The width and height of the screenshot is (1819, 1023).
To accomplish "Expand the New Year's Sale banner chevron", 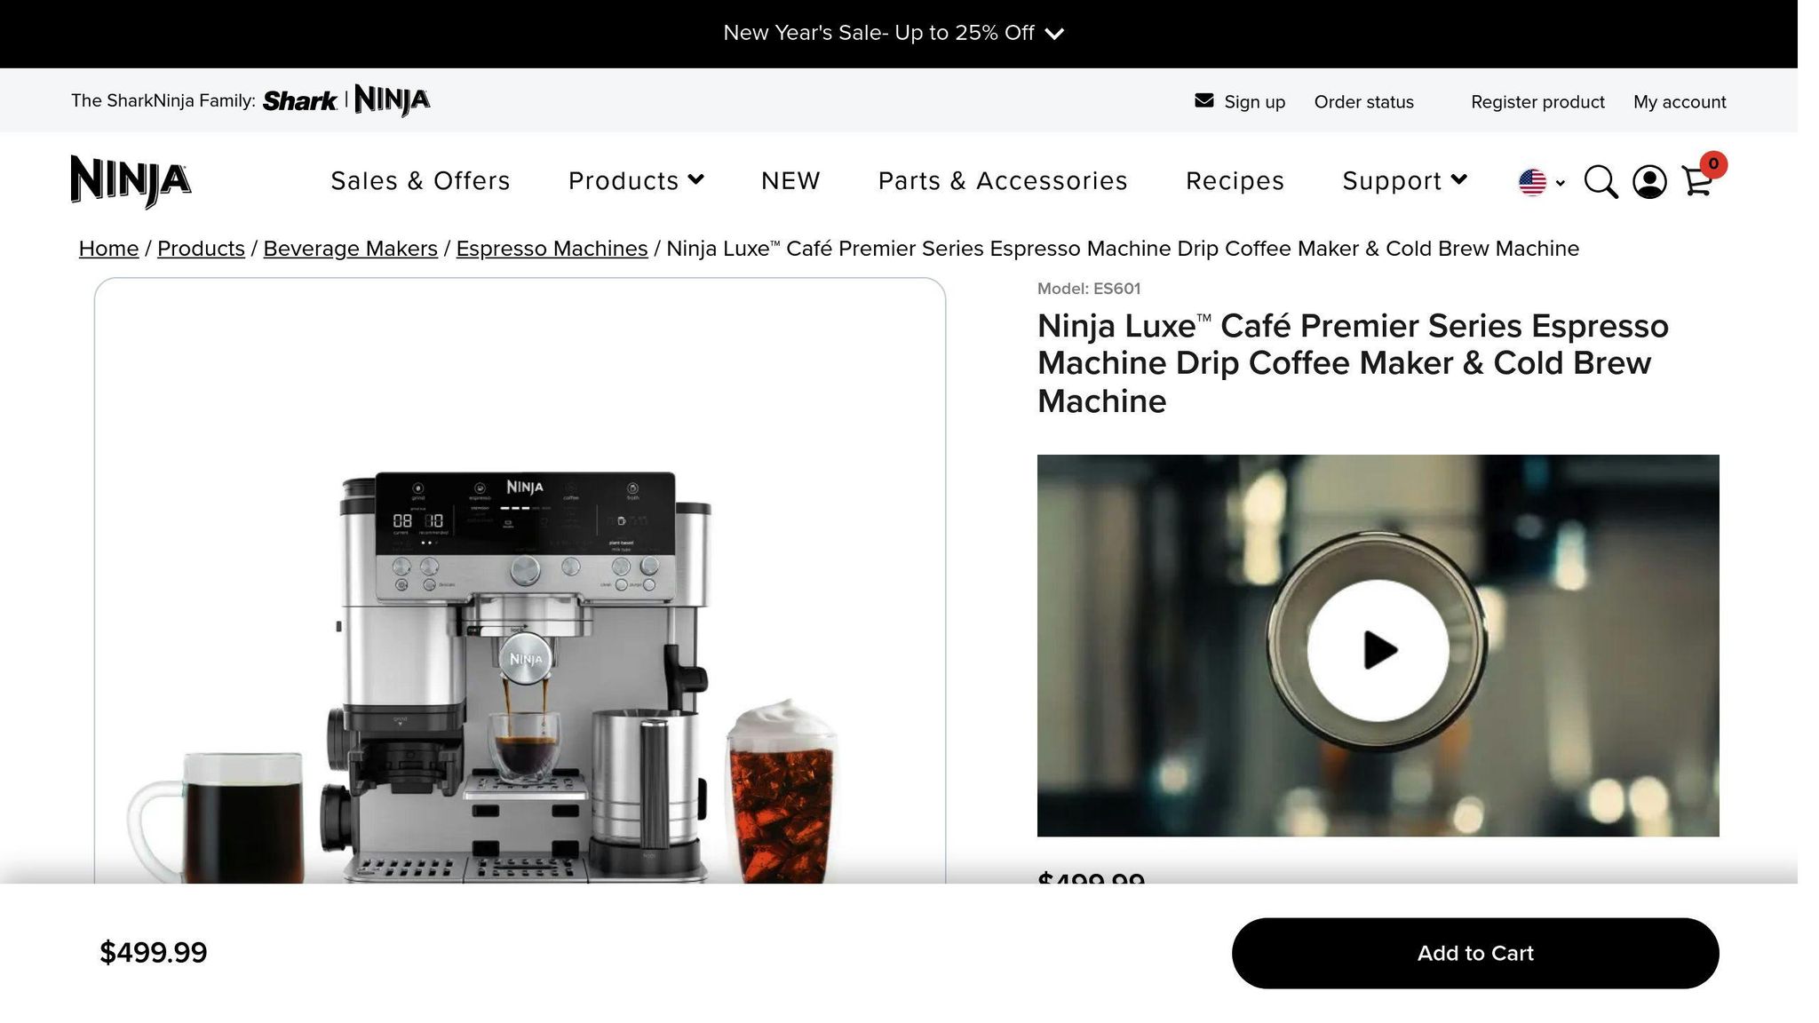I will 1054,34.
